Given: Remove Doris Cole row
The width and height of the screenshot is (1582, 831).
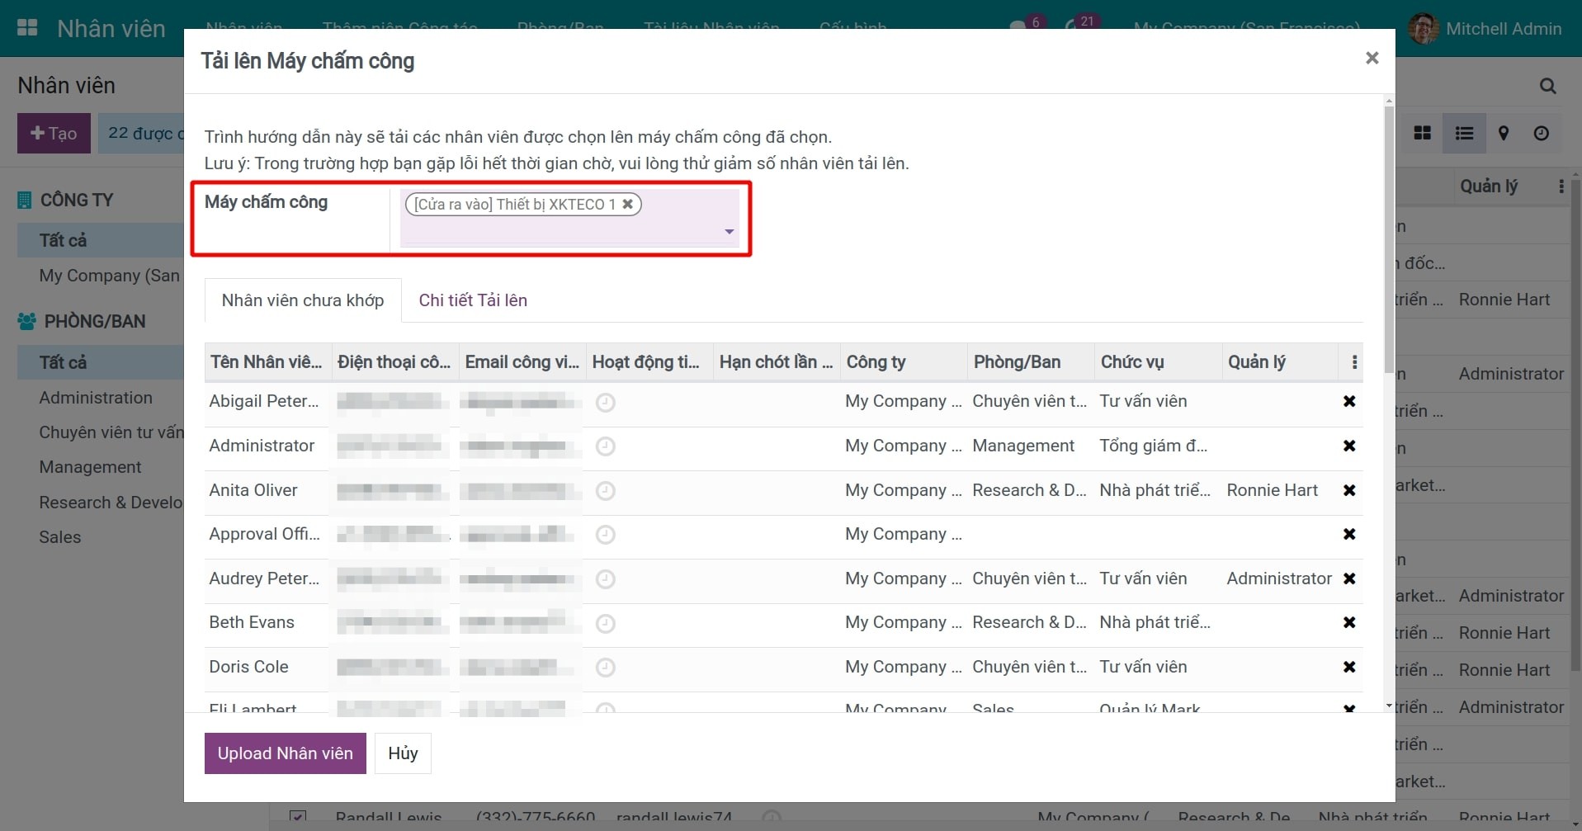Looking at the screenshot, I should tap(1349, 667).
